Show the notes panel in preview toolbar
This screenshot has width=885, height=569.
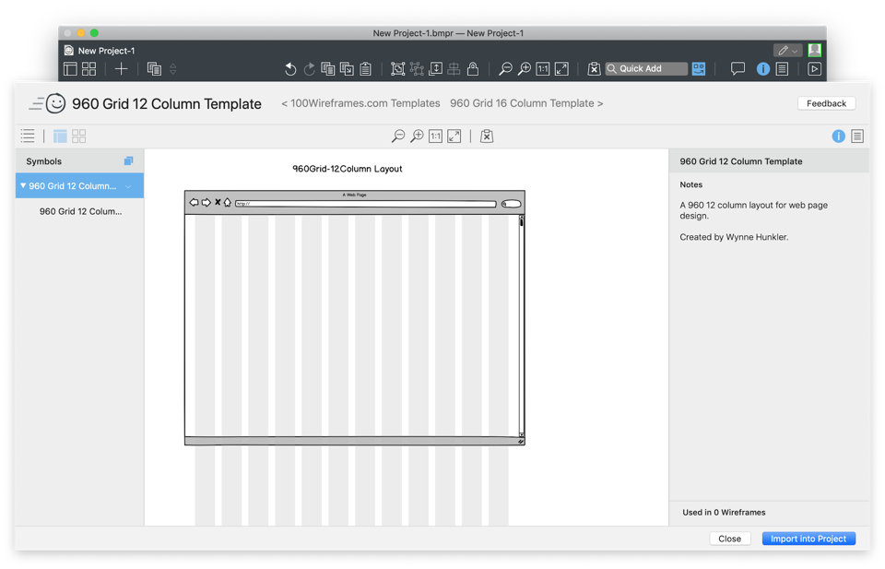click(857, 136)
